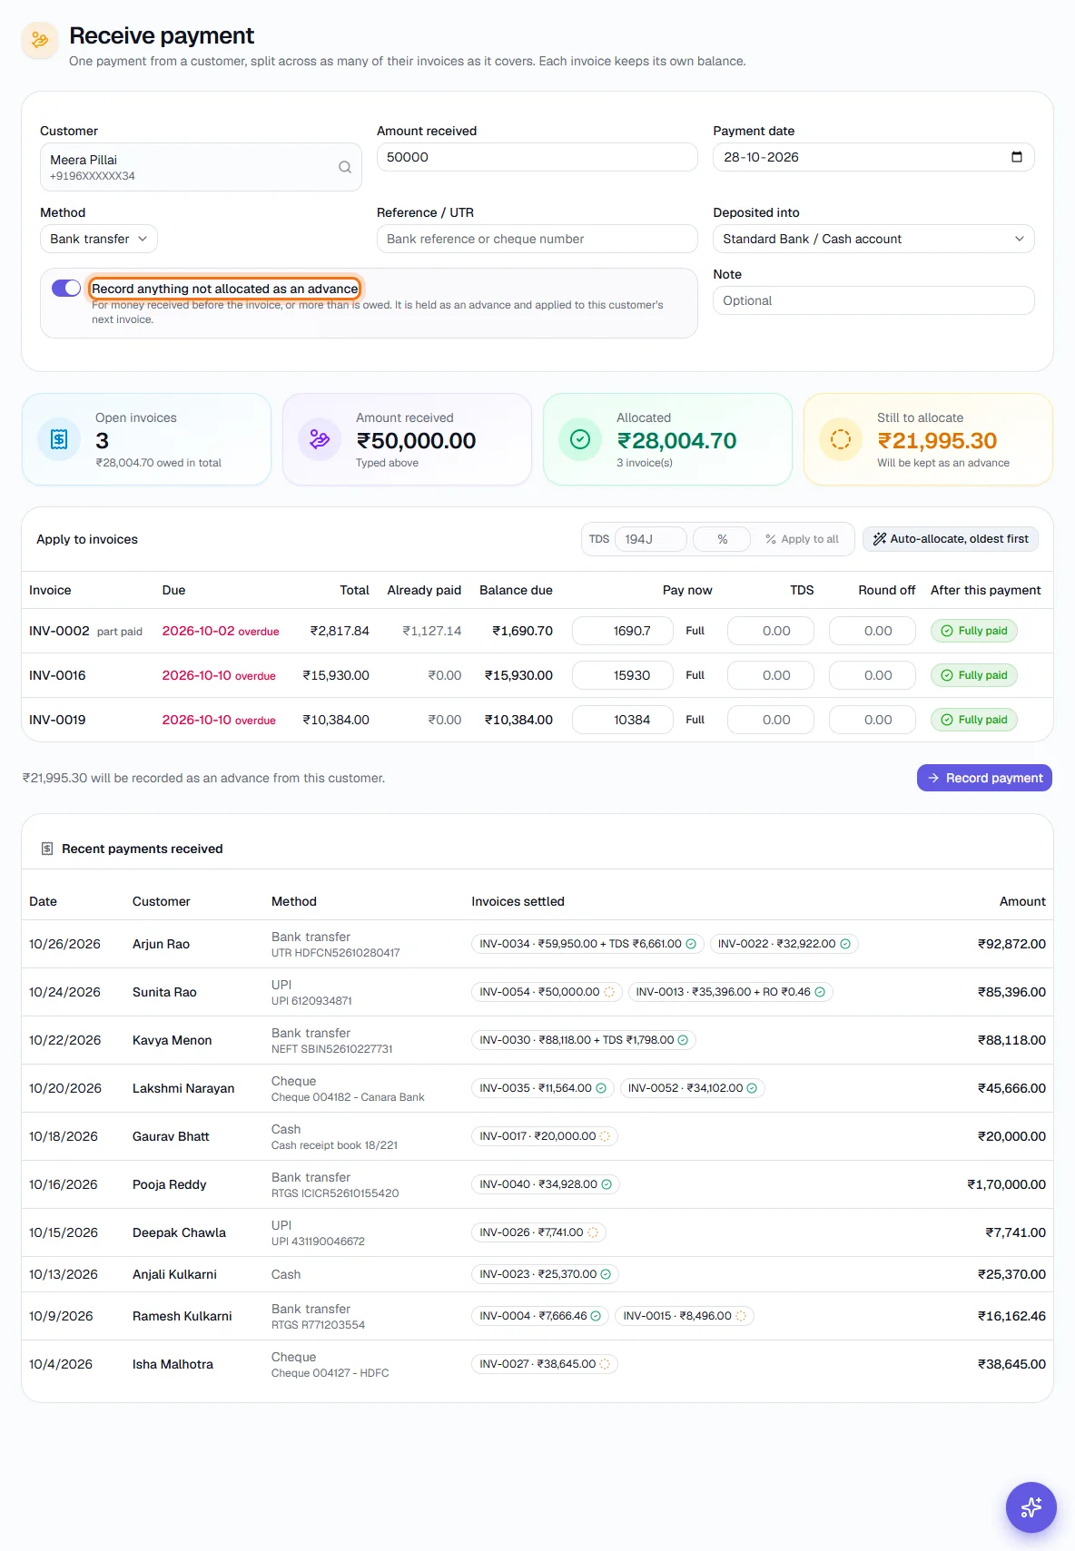Click the Pay now field for INV-0016
This screenshot has width=1075, height=1551.
[623, 675]
